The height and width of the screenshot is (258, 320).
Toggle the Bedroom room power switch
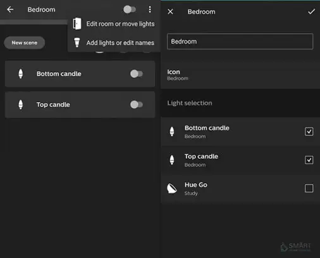(130, 10)
